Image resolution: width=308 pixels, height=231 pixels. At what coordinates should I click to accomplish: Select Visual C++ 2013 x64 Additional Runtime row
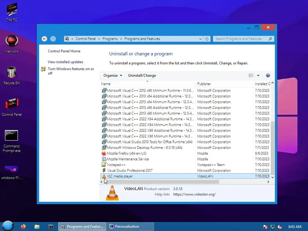point(185,96)
